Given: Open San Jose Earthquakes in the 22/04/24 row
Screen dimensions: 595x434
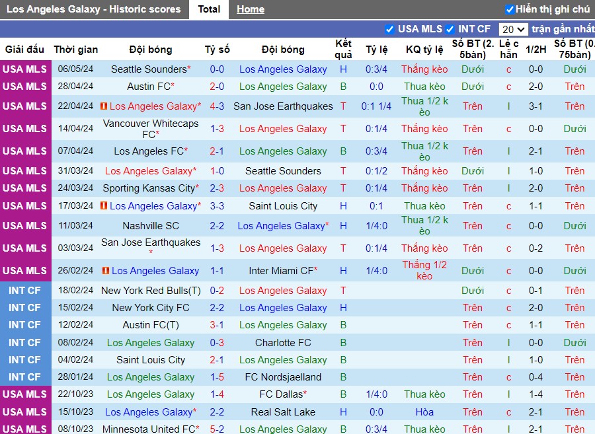Looking at the screenshot, I should tap(283, 106).
